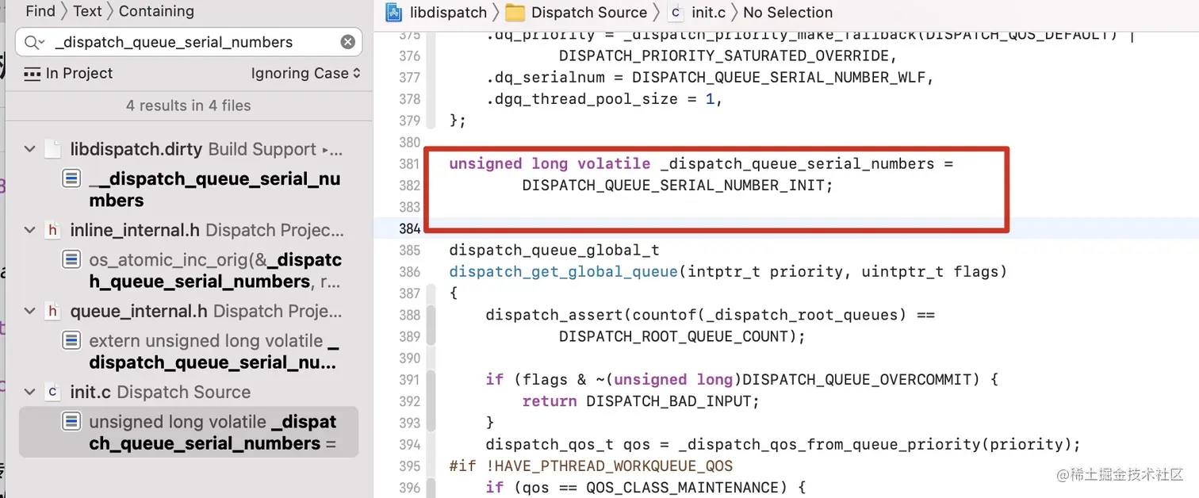
Task: Click the init.c file icon in the jump bar
Action: [675, 12]
